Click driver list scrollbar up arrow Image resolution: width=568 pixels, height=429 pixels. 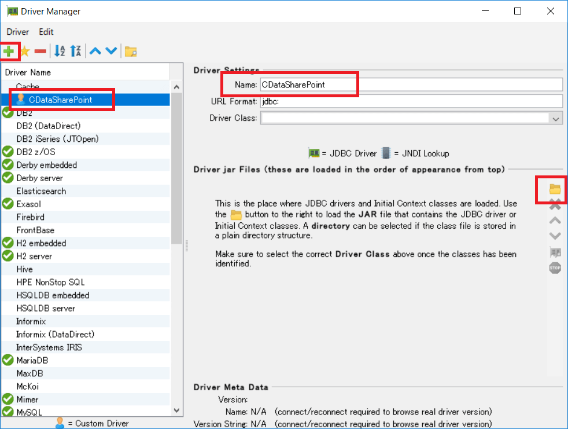coord(176,87)
